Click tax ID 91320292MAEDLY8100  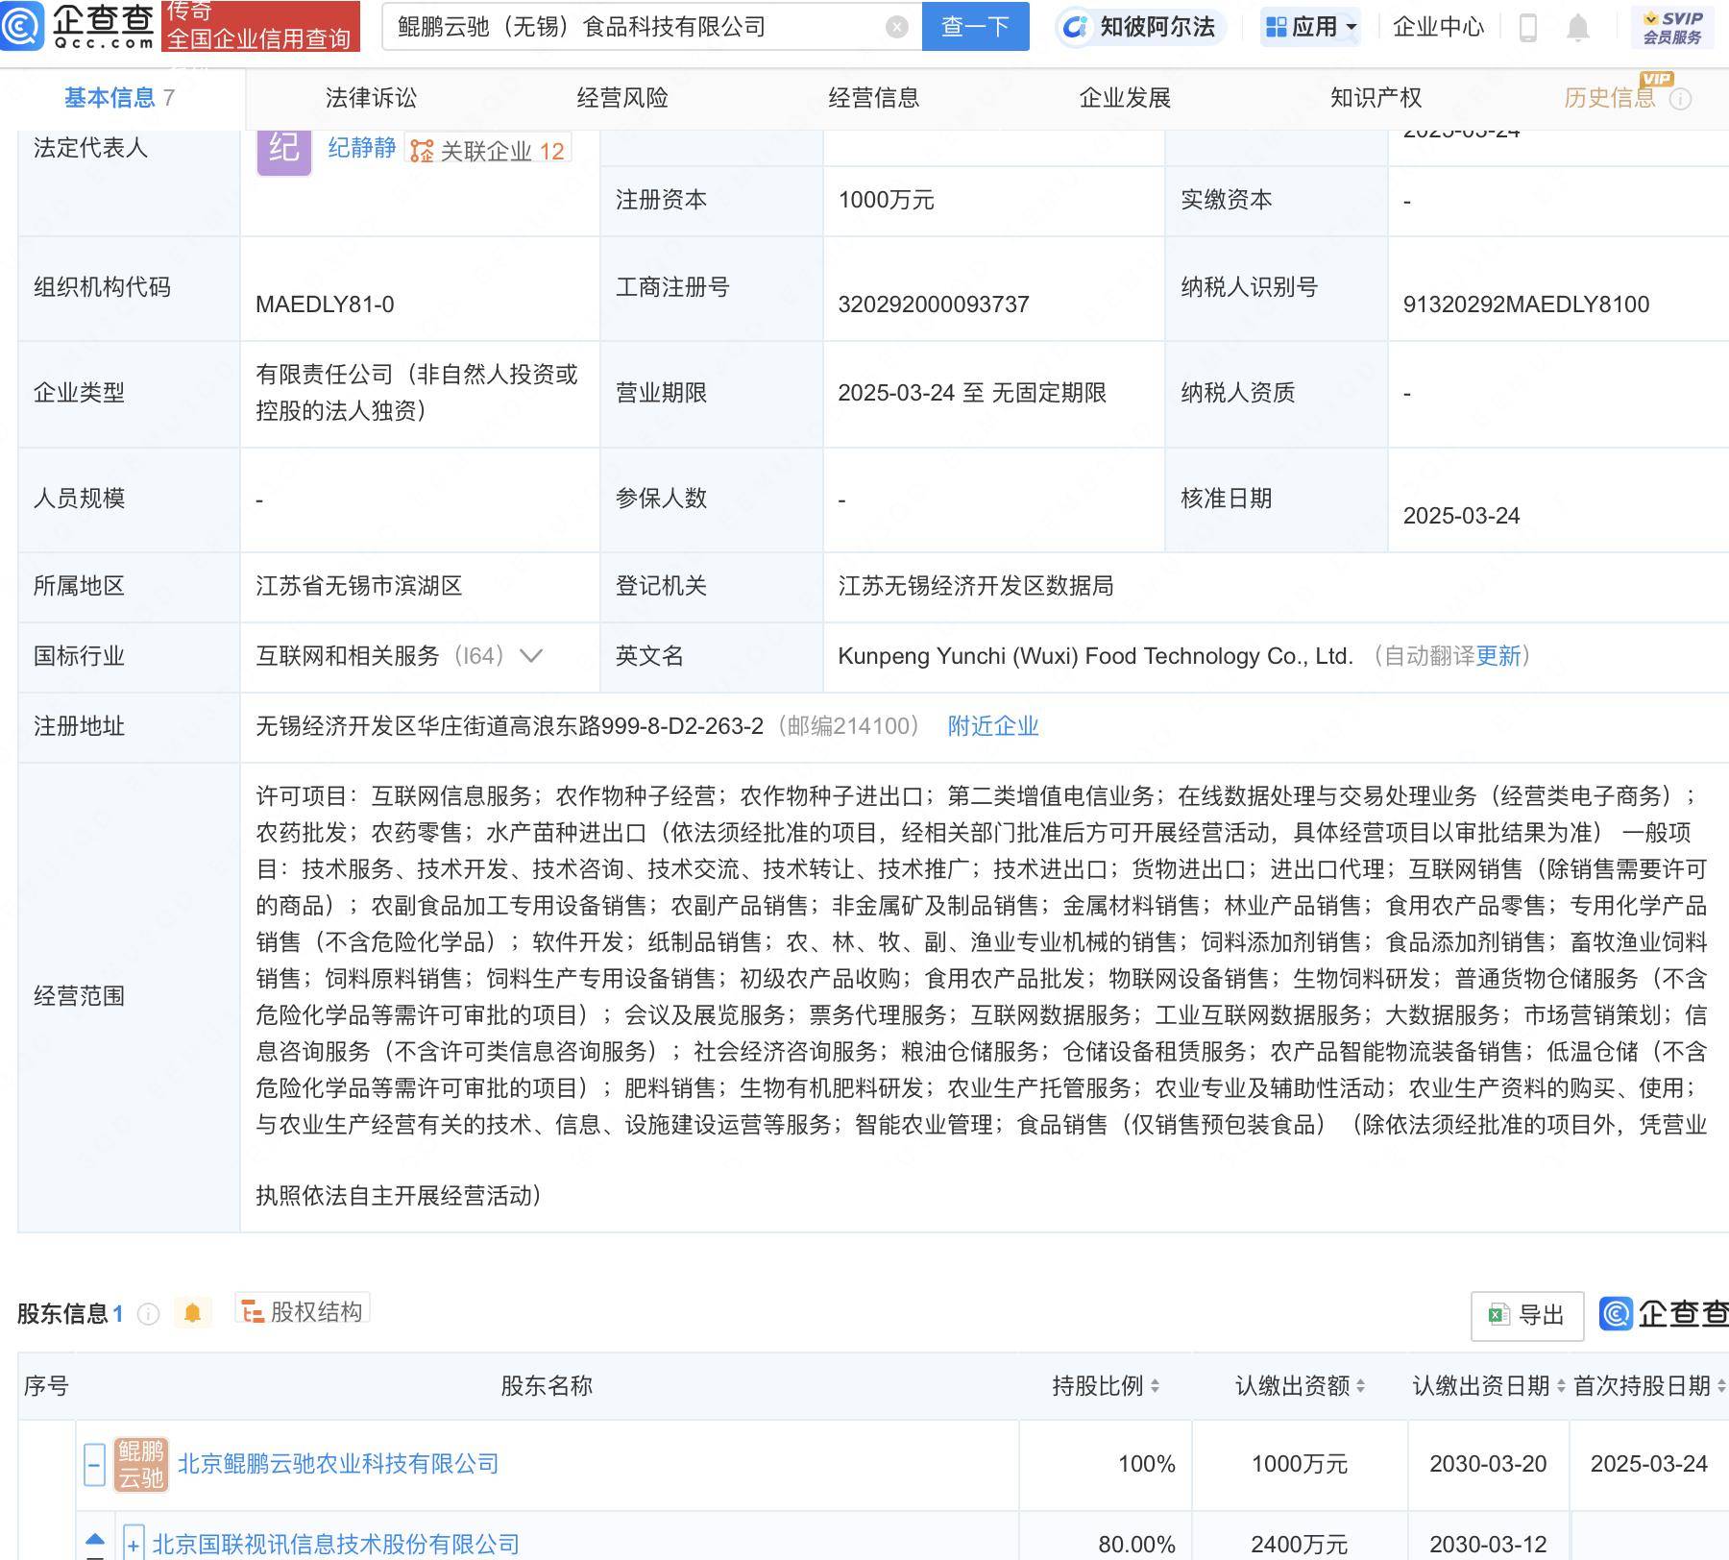pos(1525,305)
